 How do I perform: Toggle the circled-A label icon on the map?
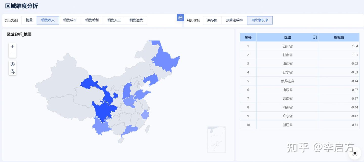coord(12,64)
